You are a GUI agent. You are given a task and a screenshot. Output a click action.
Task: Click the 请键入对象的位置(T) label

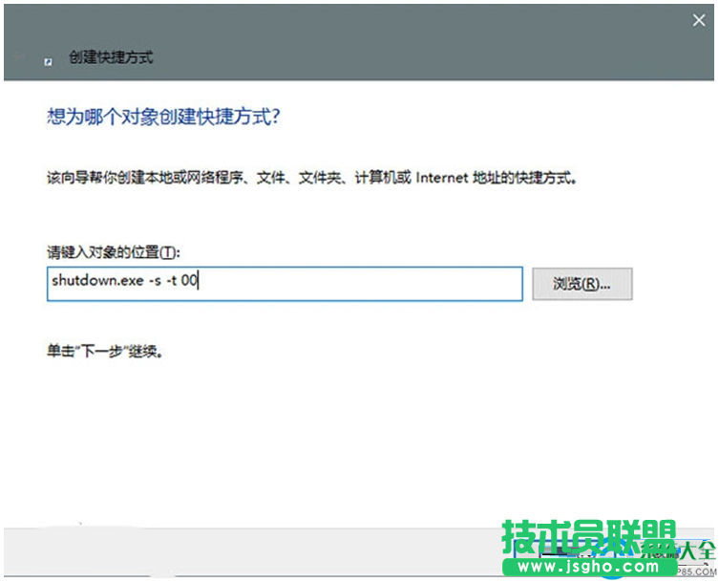point(113,251)
